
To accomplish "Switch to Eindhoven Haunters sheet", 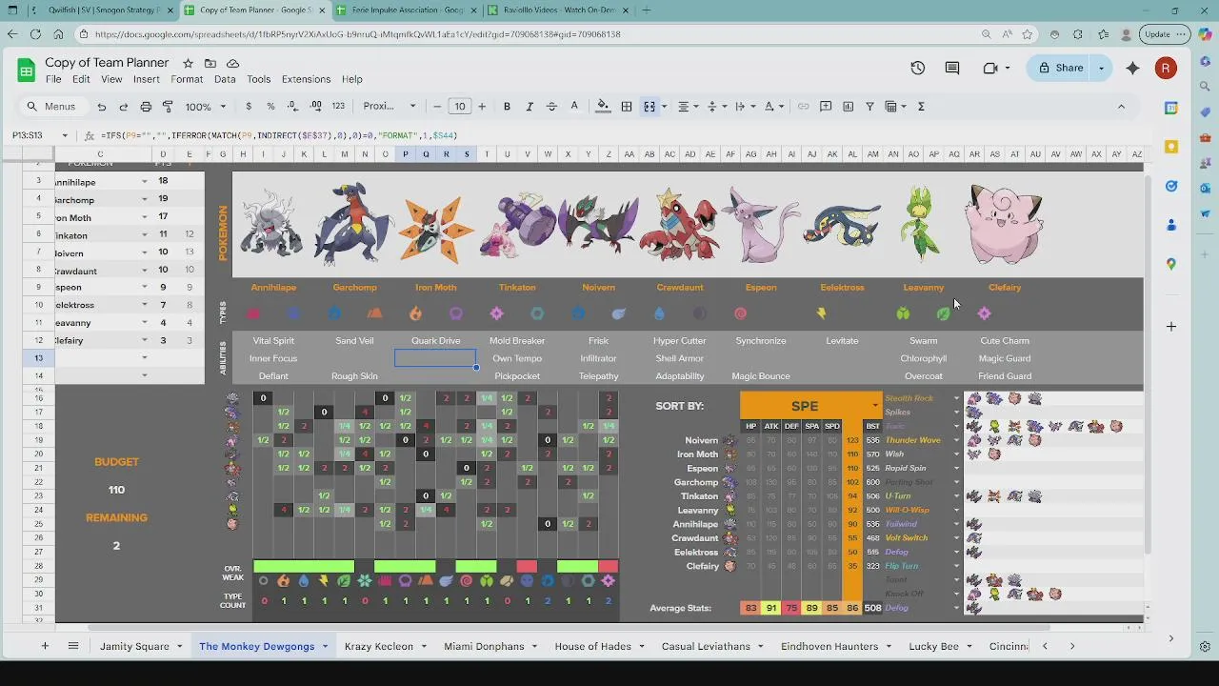I will click(829, 646).
